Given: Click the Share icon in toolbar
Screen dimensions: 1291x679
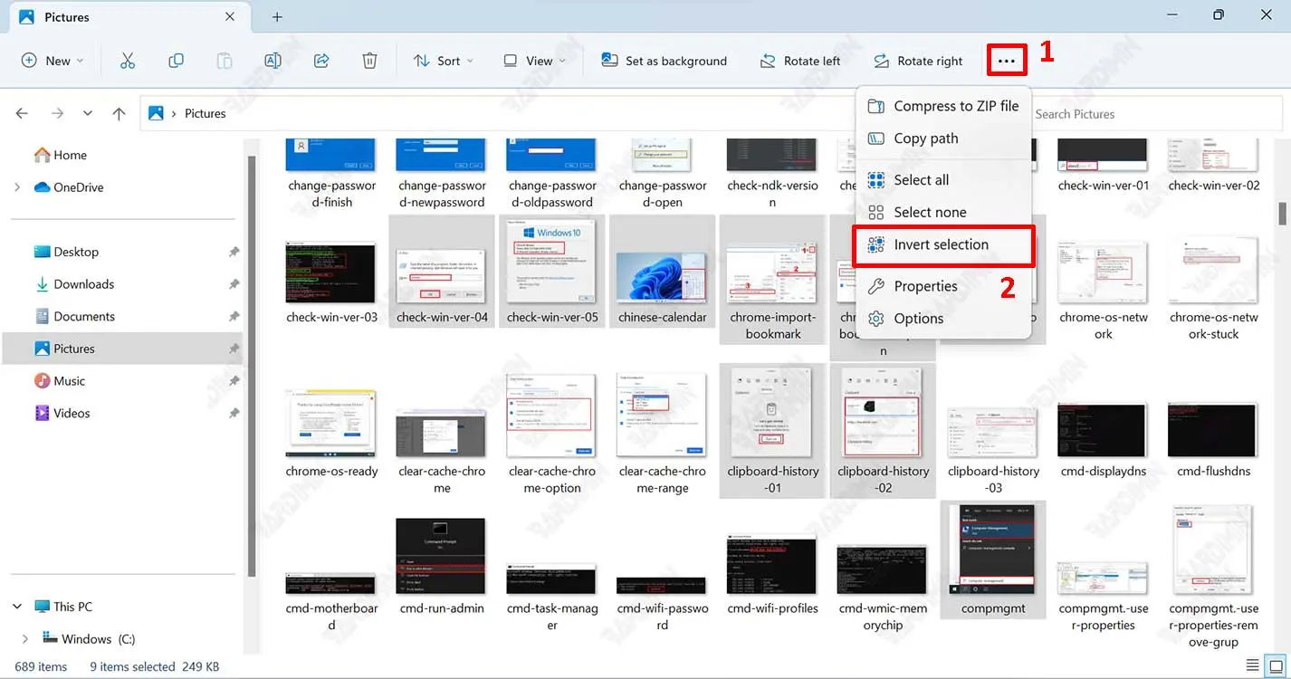Looking at the screenshot, I should (x=321, y=61).
